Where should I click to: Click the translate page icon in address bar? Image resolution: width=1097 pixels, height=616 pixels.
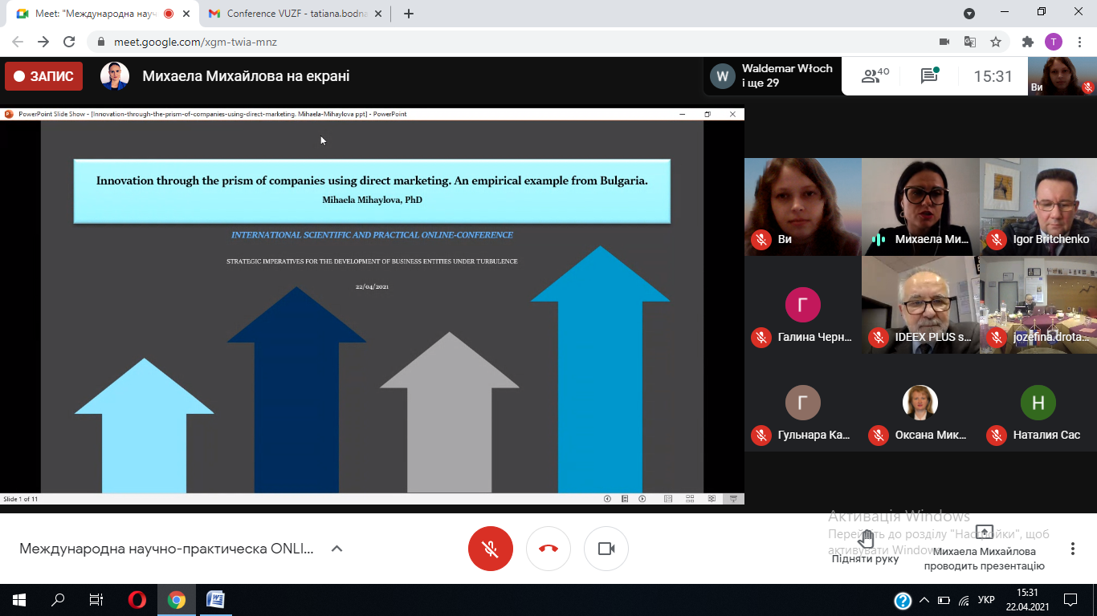click(970, 42)
